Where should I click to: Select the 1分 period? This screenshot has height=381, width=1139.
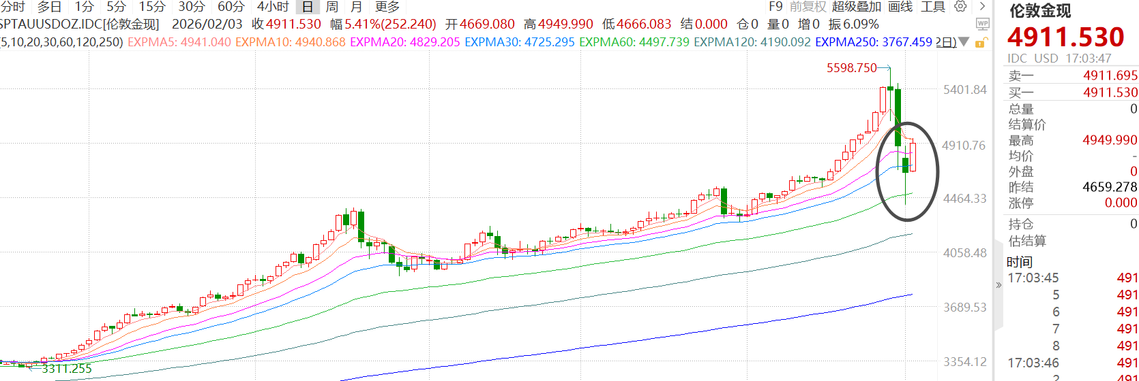(84, 7)
